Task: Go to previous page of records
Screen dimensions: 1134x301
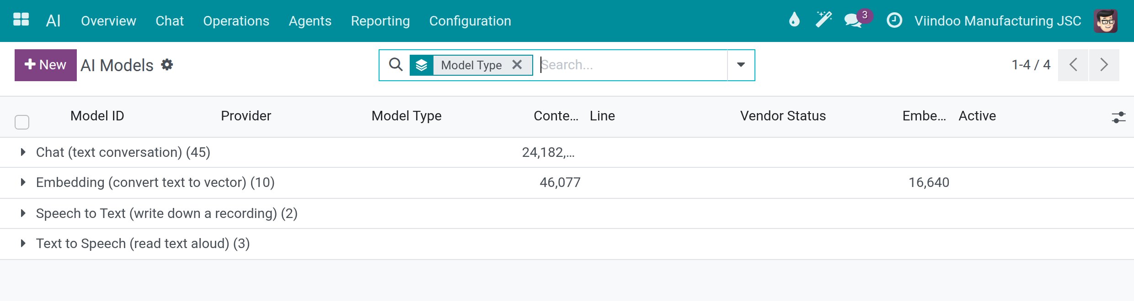Action: [x=1073, y=65]
